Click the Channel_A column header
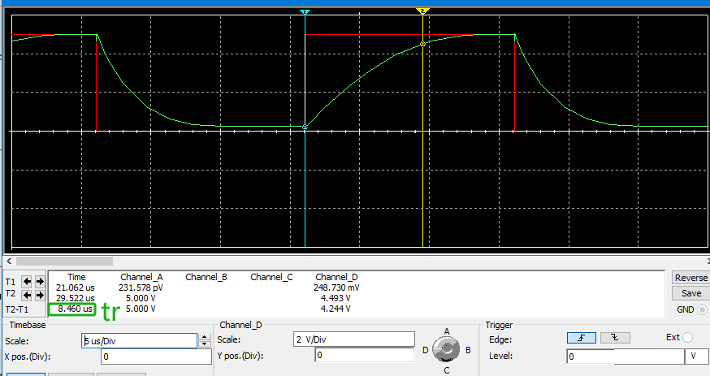This screenshot has height=376, width=710. coord(141,277)
